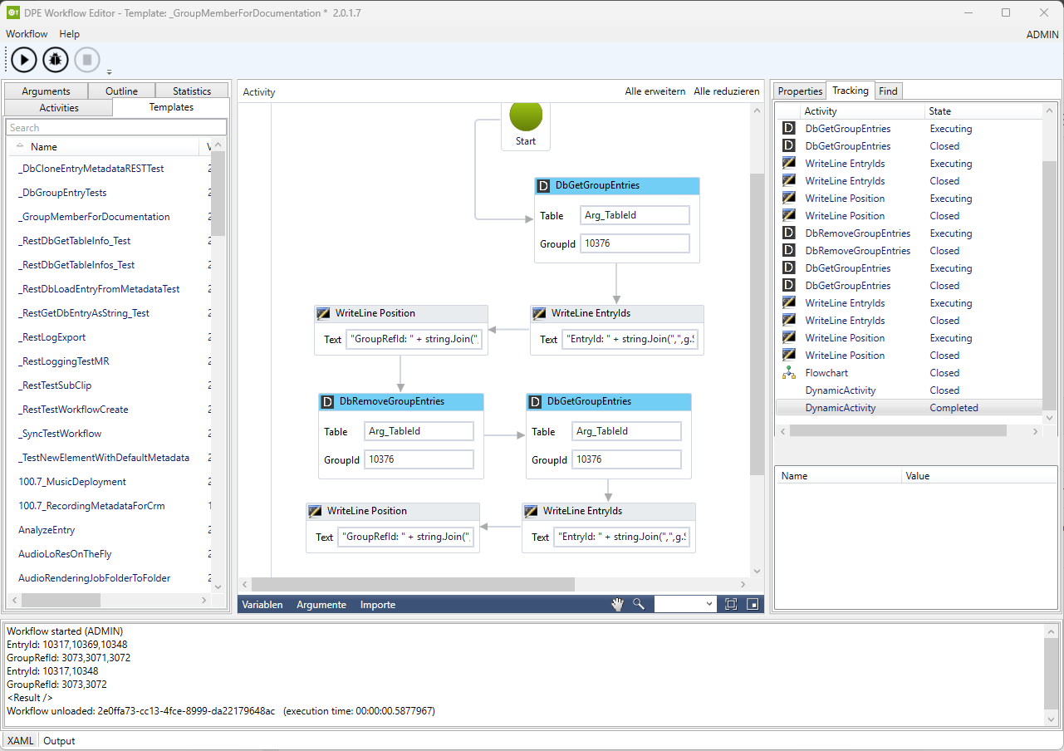The image size is (1064, 751).
Task: Enable the pan hand tool
Action: [x=617, y=604]
